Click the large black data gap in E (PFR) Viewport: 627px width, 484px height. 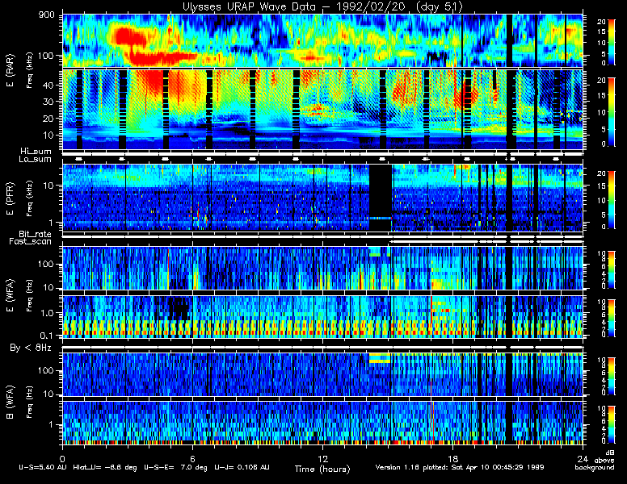point(380,198)
